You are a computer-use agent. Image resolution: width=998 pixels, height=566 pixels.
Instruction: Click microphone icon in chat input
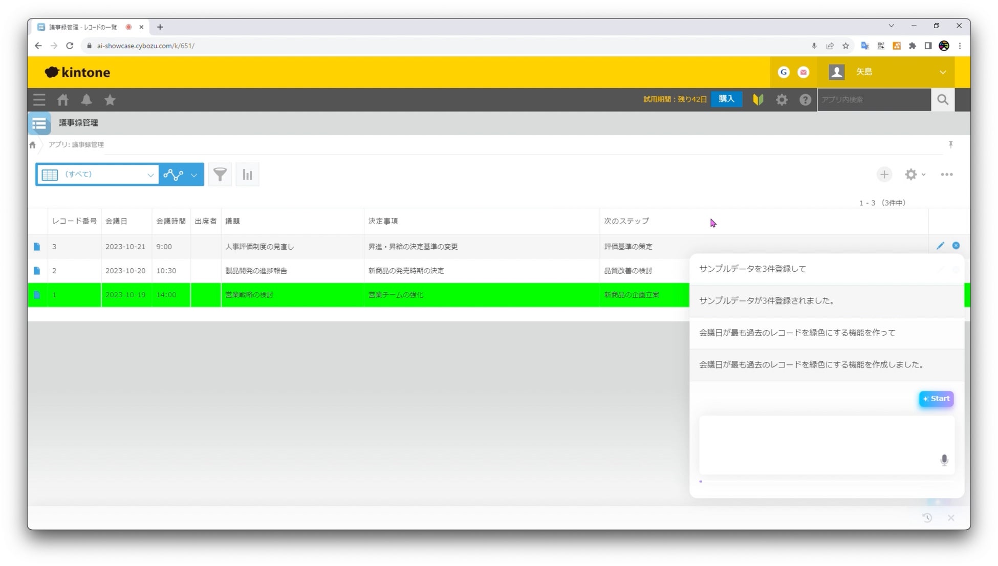(x=944, y=460)
